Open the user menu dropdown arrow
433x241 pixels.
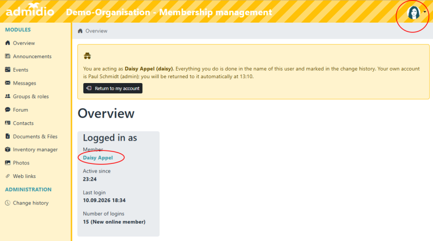[425, 12]
